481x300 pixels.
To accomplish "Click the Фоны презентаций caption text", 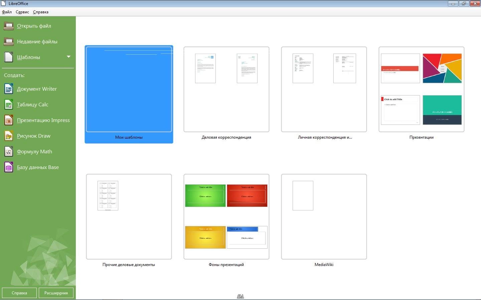I will click(x=226, y=265).
